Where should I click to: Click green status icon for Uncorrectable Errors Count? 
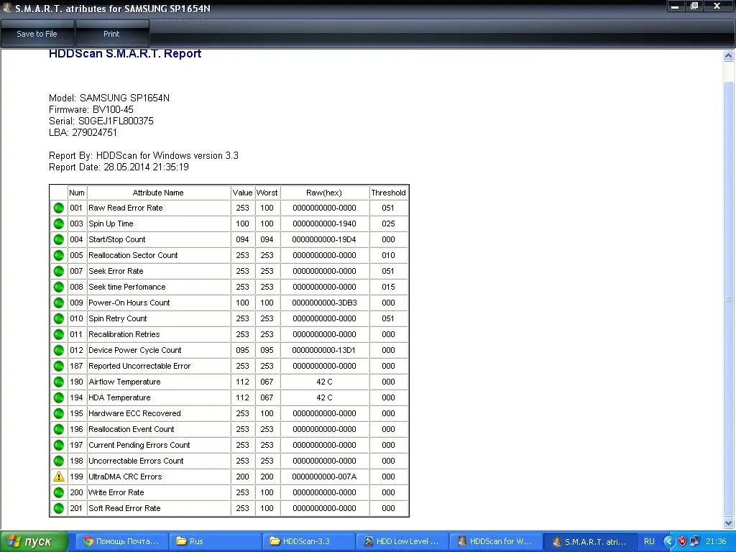click(59, 461)
